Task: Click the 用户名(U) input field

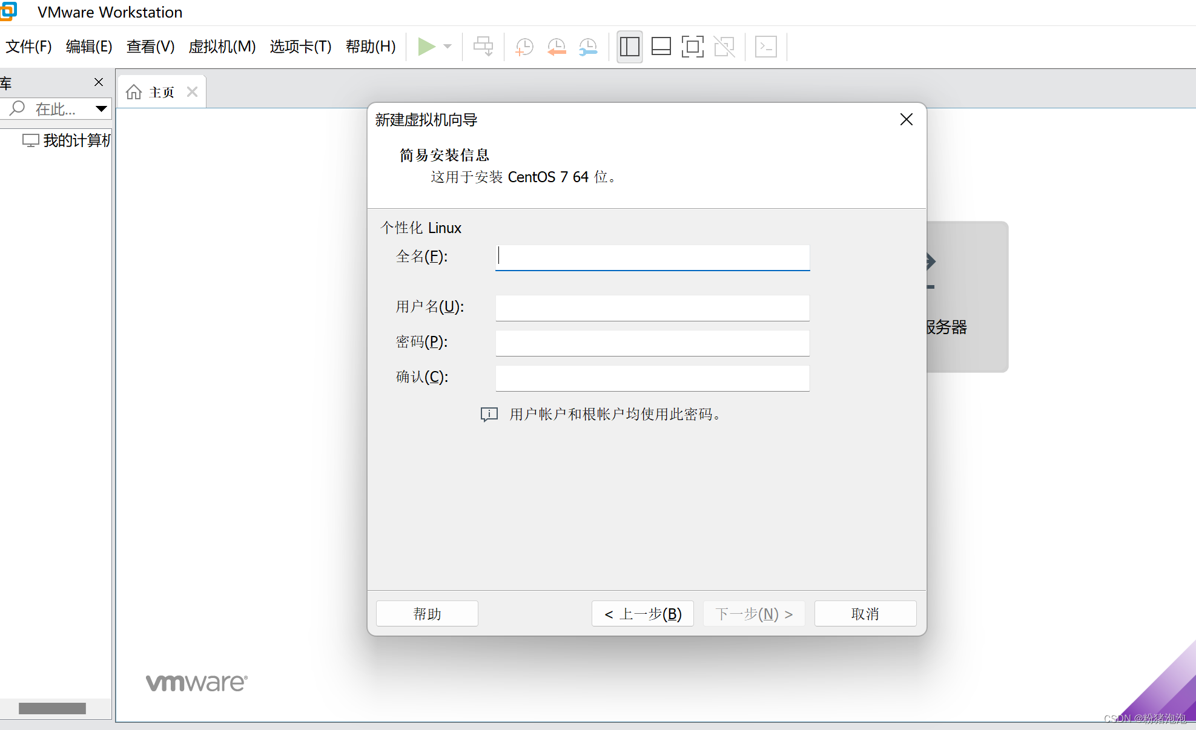Action: 652,307
